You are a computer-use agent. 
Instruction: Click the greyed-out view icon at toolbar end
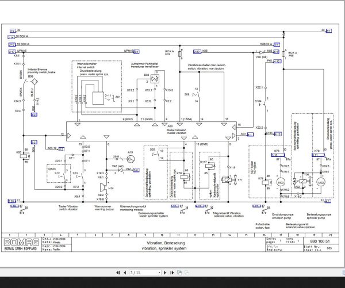(187, 272)
